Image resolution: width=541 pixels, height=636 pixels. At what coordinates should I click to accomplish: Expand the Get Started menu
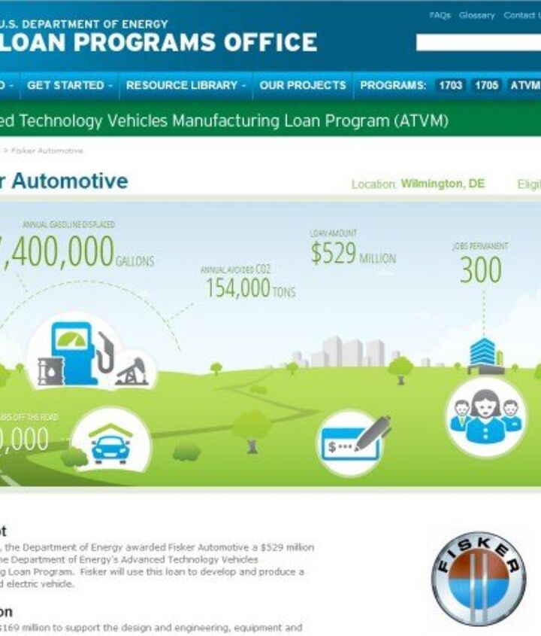(69, 86)
